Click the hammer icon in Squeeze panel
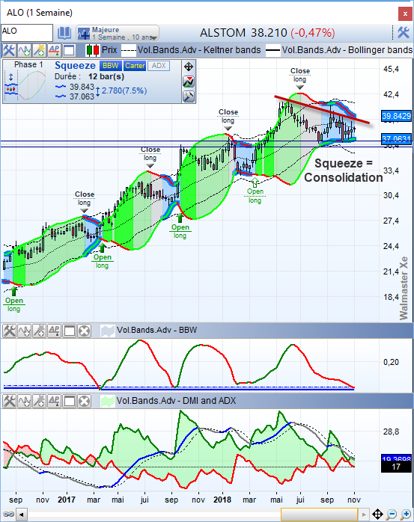Screen dimensions: 414x522 (189, 96)
